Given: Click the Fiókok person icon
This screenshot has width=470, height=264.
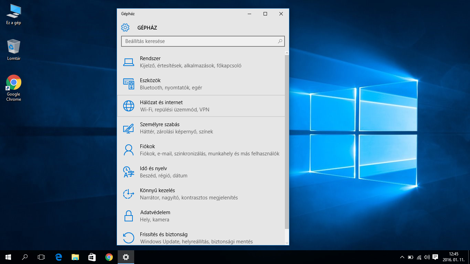Looking at the screenshot, I should [x=128, y=150].
